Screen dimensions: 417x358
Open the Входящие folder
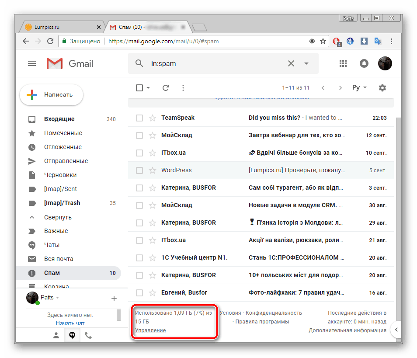(x=59, y=119)
